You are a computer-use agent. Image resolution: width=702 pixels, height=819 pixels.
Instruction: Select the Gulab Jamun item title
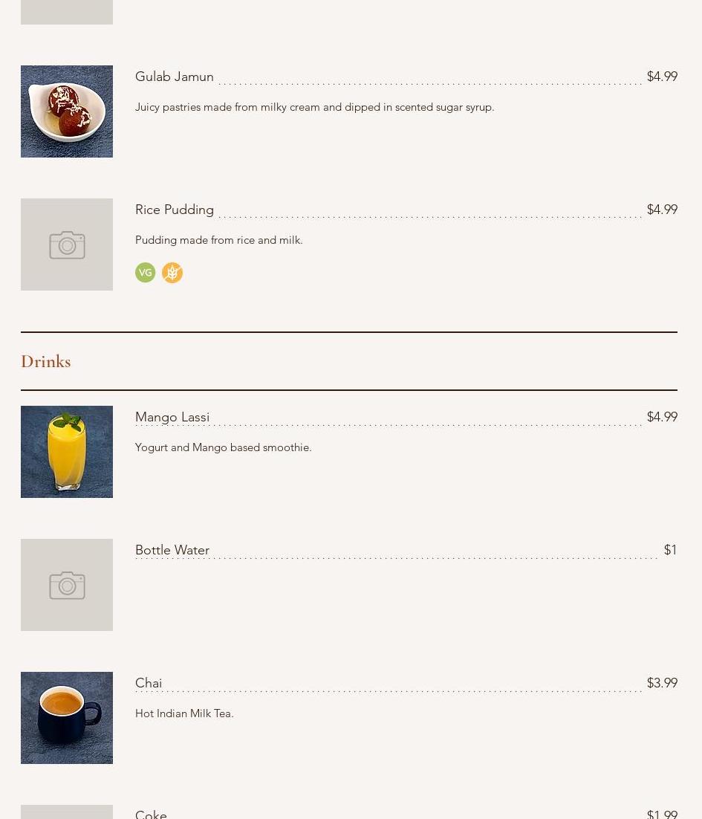[x=175, y=77]
